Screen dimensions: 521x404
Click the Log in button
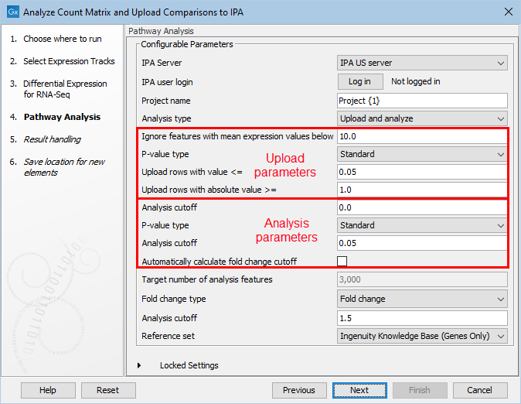pos(360,81)
